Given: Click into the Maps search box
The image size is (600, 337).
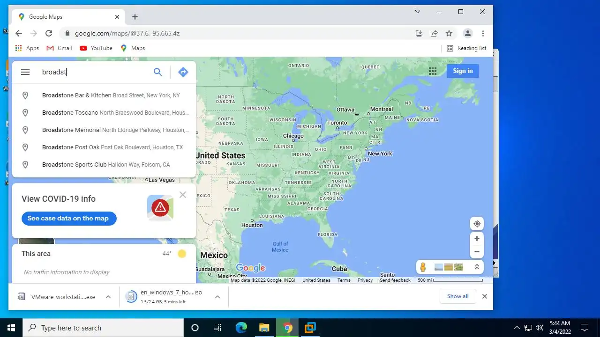Looking at the screenshot, I should point(94,72).
